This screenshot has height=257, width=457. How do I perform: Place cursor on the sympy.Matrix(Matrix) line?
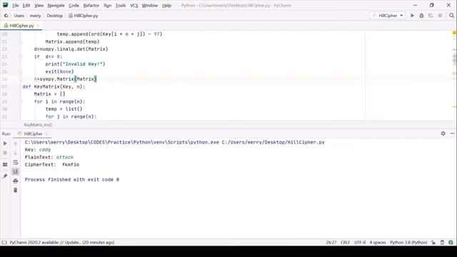click(65, 79)
